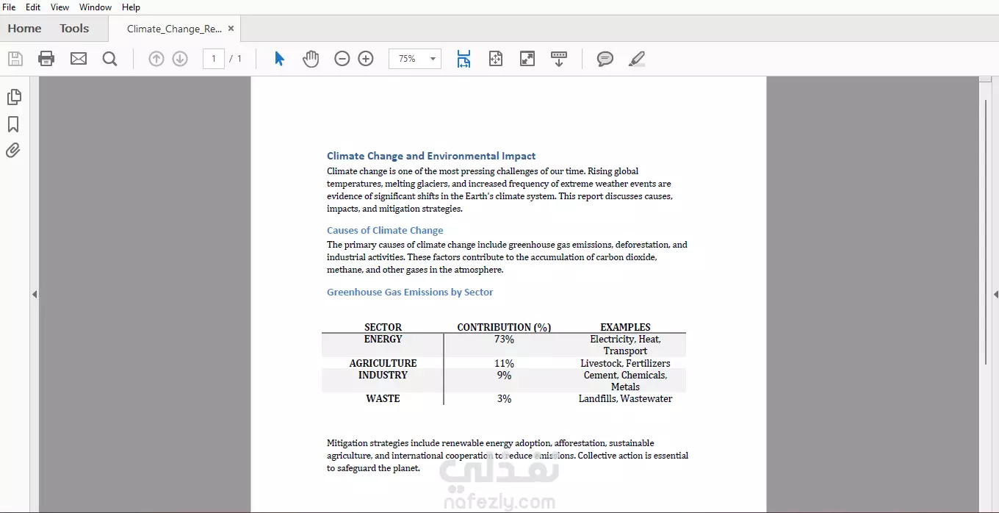Click the vertical scrollbar thumb
This screenshot has width=999, height=513.
click(x=985, y=232)
